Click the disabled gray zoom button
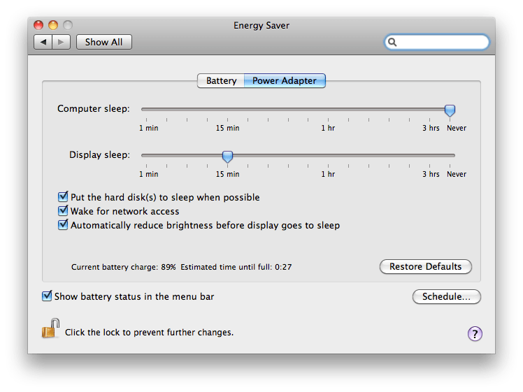Image resolution: width=523 pixels, height=392 pixels. point(68,25)
